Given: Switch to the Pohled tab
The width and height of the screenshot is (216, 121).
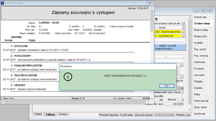Looking at the screenshot, I should click(38, 114).
